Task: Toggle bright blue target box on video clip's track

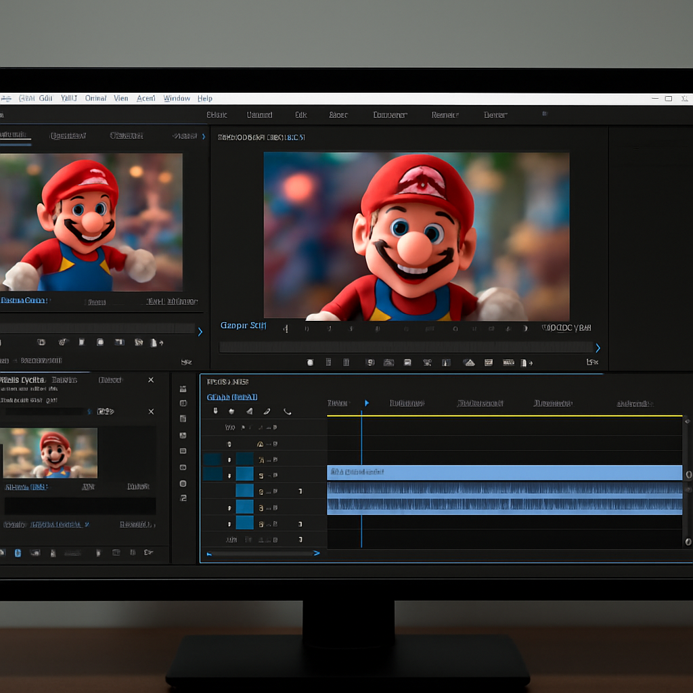Action: click(244, 474)
